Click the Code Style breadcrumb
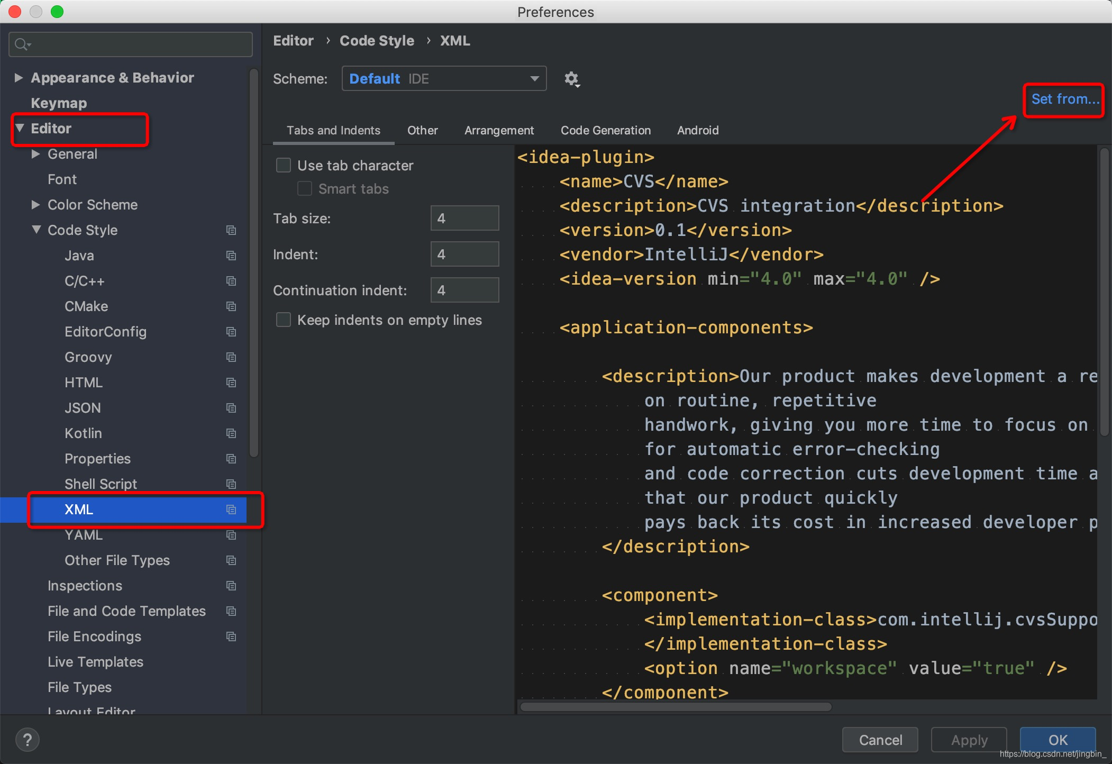Image resolution: width=1112 pixels, height=764 pixels. pyautogui.click(x=377, y=41)
